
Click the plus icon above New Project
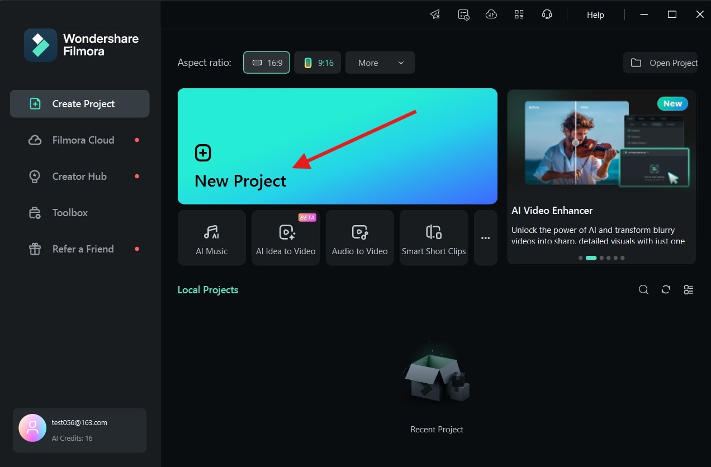click(203, 153)
